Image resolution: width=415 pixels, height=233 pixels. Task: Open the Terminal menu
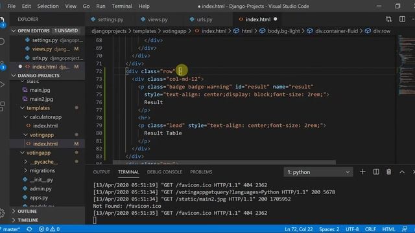coord(122,6)
